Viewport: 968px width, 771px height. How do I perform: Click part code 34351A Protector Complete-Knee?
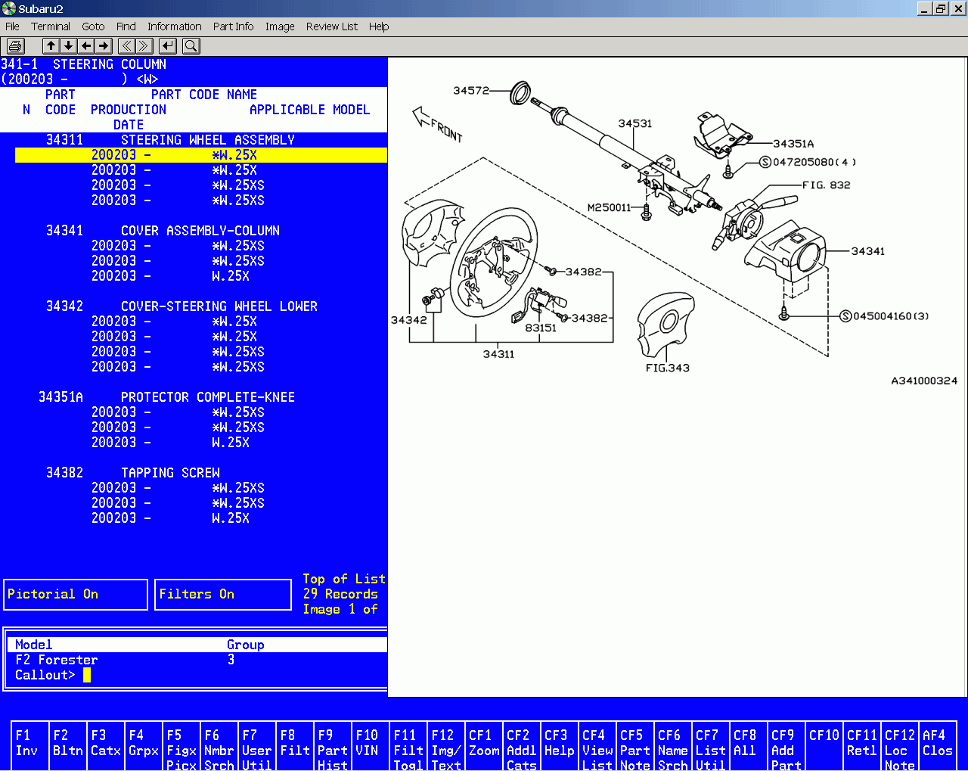pyautogui.click(x=166, y=397)
